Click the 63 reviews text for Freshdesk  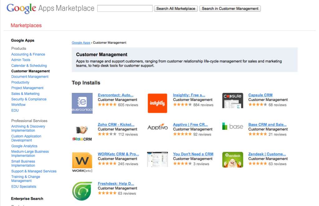(127, 194)
